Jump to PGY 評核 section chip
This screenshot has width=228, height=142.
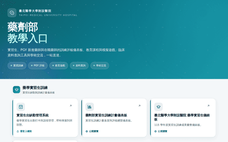38,65
